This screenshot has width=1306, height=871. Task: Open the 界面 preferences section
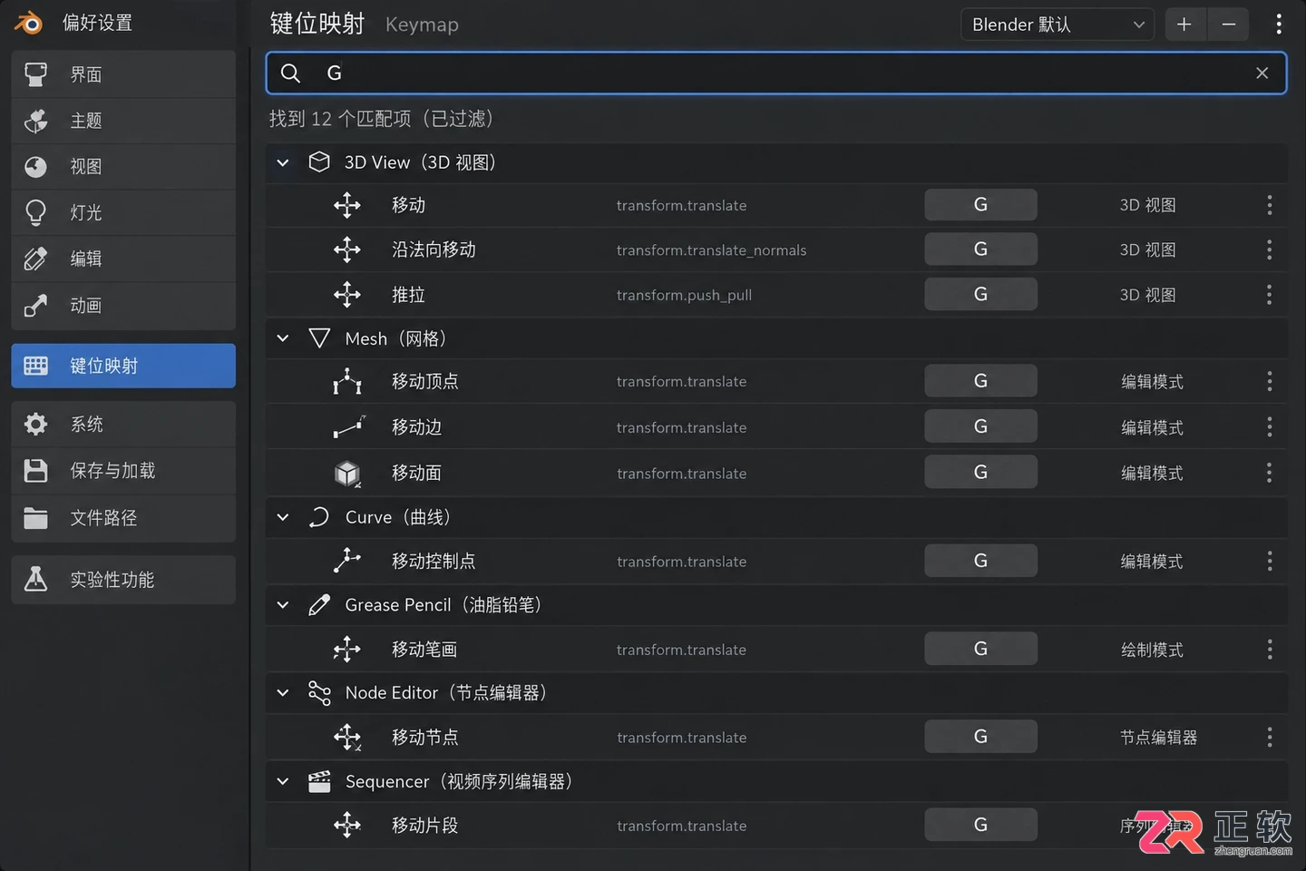coord(123,74)
